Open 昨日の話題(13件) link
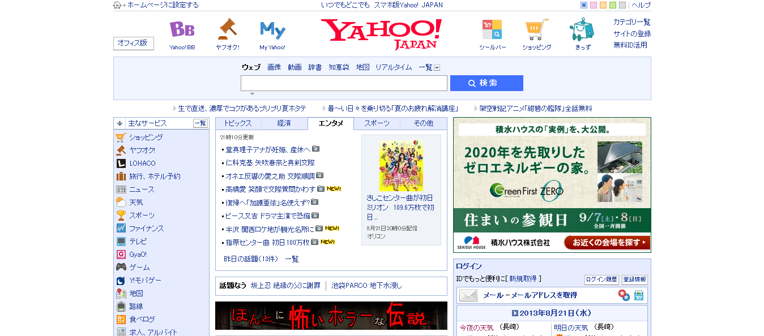Viewport: 764px width, 336px height. (x=251, y=259)
